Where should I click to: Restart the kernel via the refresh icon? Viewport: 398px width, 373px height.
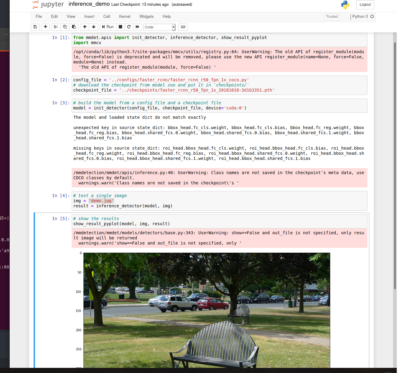(129, 27)
